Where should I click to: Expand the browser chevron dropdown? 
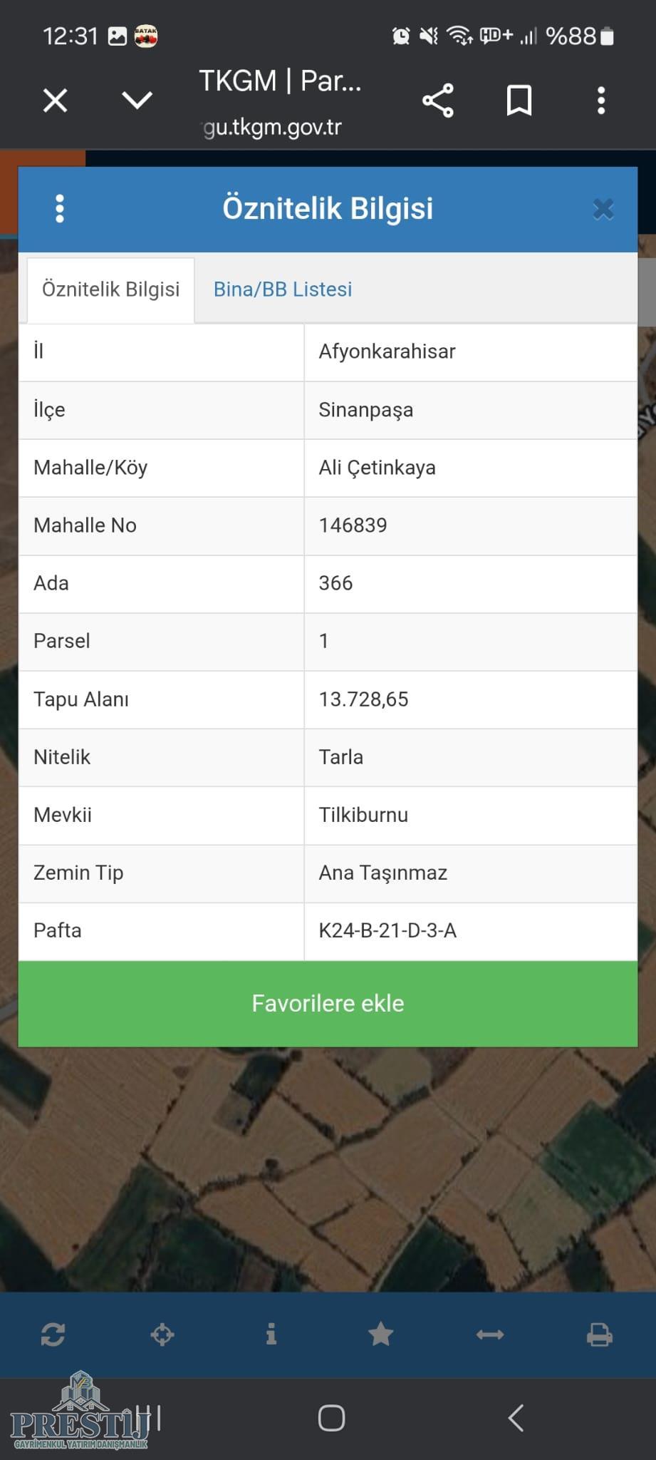tap(137, 101)
